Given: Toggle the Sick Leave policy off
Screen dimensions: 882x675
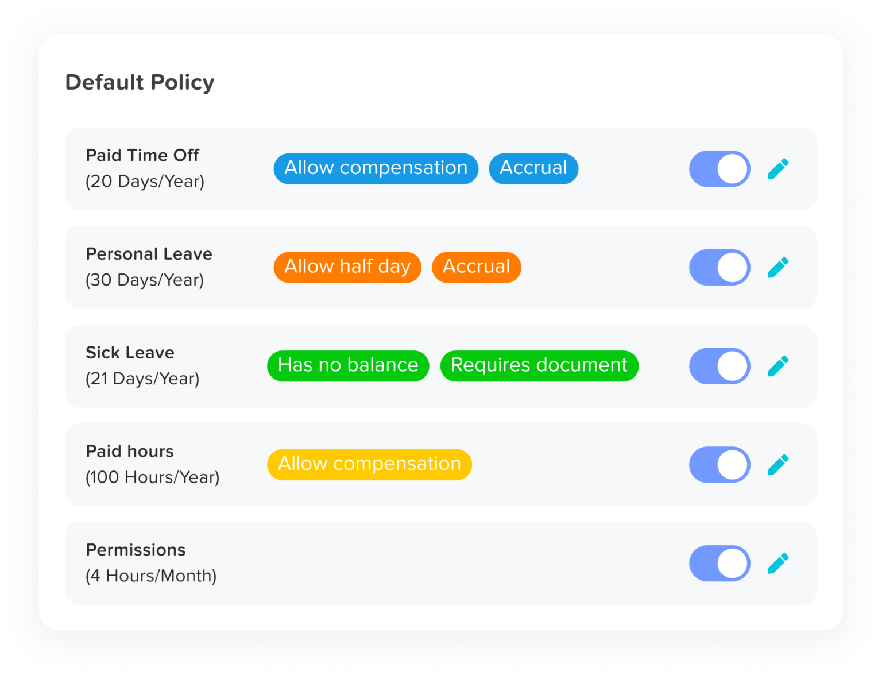Looking at the screenshot, I should coord(719,366).
